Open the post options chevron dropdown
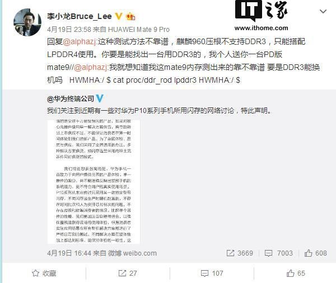336x283 pixels. point(323,11)
